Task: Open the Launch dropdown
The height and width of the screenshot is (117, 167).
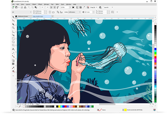Action: pyautogui.click(x=112, y=7)
